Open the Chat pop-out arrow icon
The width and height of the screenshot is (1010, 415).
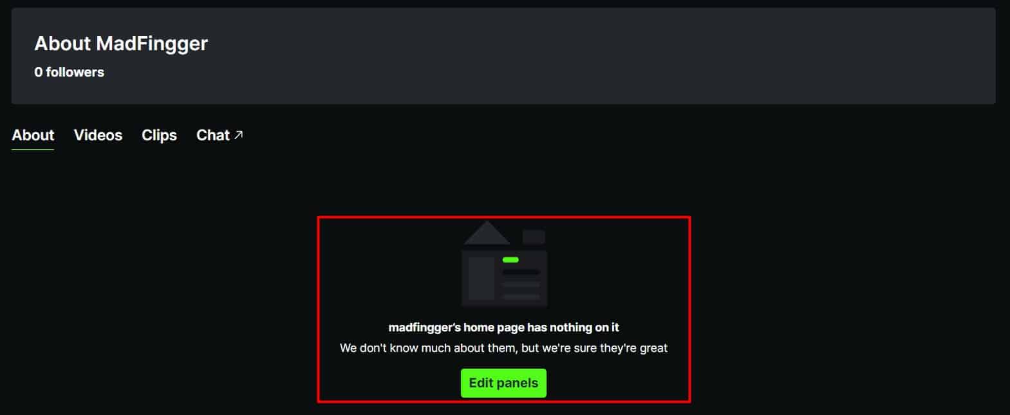pos(239,134)
